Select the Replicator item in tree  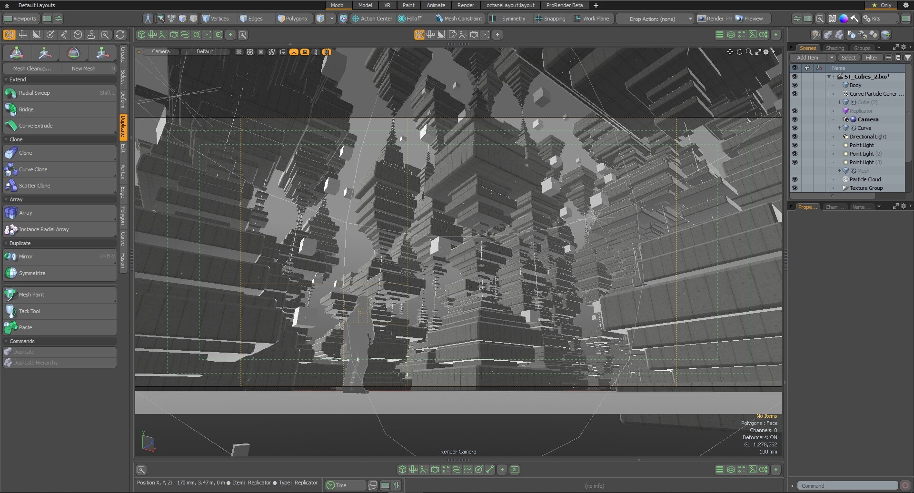point(861,111)
